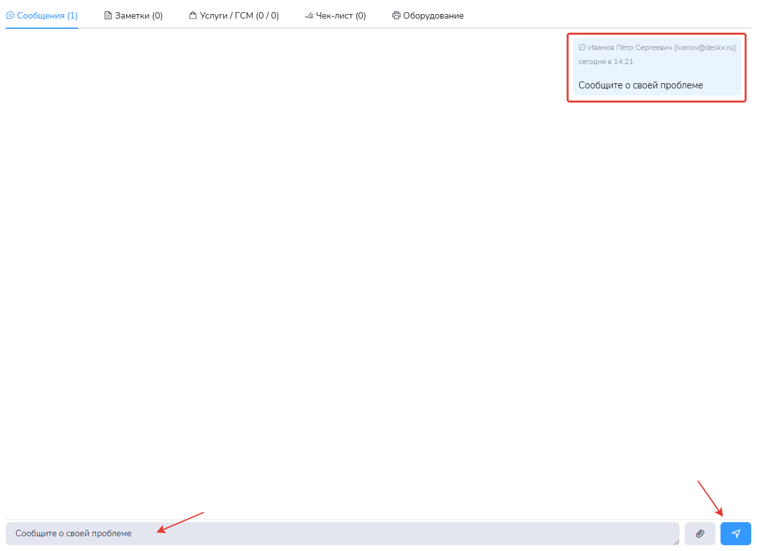Image resolution: width=757 pixels, height=551 pixels.
Task: Click the email ivanov@deskx.ru in message
Action: pos(705,47)
